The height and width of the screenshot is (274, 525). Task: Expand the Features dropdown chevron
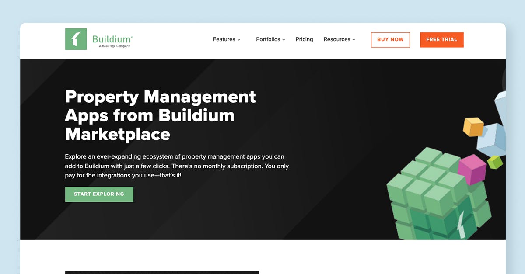pos(239,39)
